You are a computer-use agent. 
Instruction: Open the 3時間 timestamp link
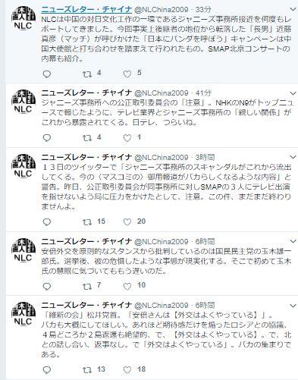pos(205,157)
